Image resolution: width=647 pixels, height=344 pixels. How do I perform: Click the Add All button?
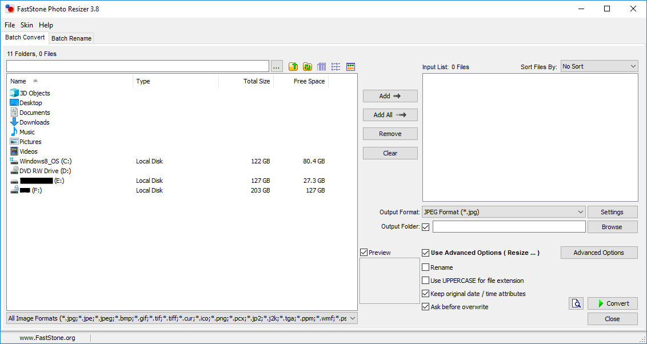[x=390, y=115]
